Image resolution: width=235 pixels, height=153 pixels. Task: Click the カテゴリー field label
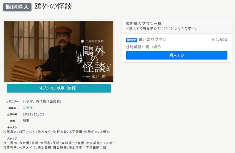pyautogui.click(x=12, y=102)
